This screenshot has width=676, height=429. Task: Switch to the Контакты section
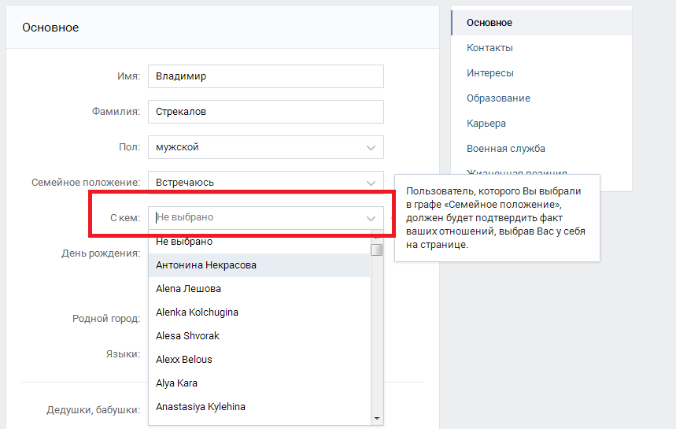point(489,48)
